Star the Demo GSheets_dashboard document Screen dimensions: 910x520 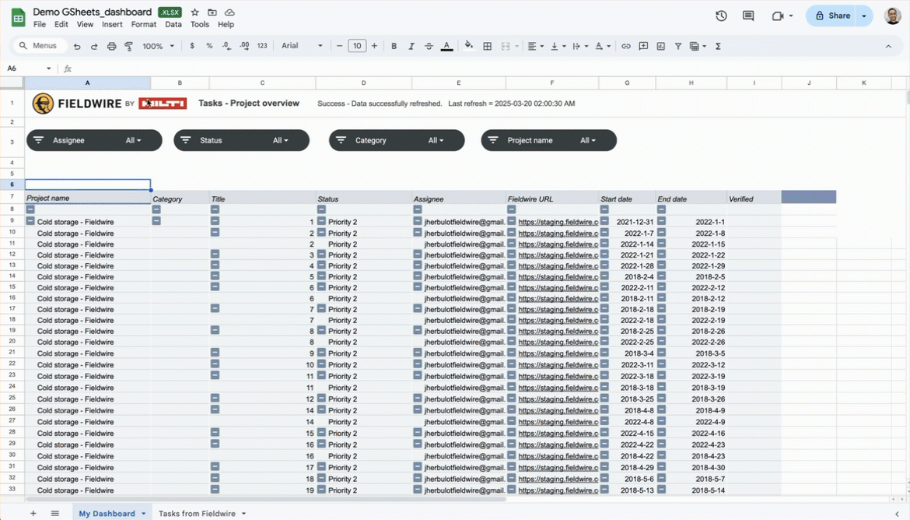(x=195, y=12)
